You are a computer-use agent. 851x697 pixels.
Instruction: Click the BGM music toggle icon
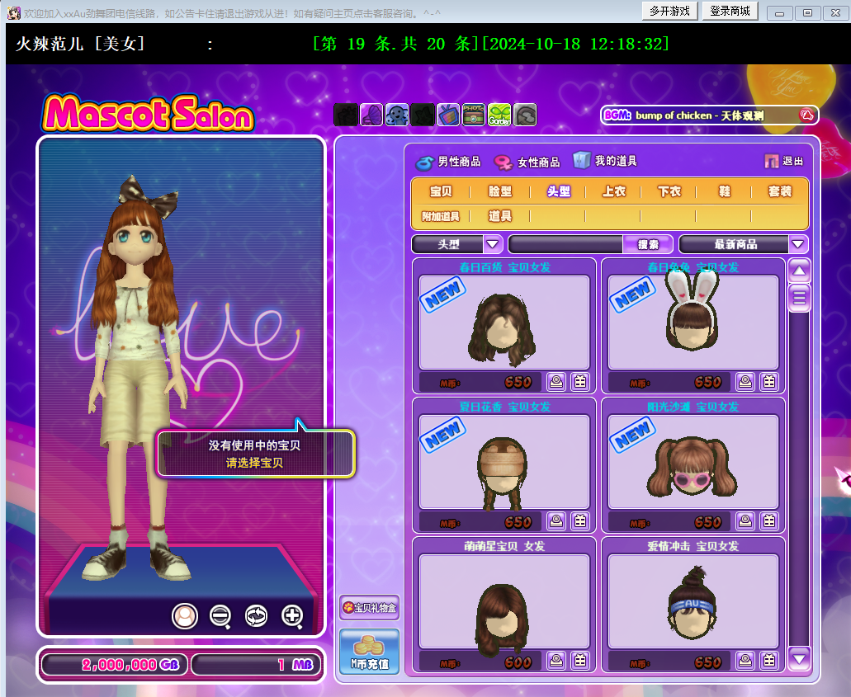[x=806, y=115]
